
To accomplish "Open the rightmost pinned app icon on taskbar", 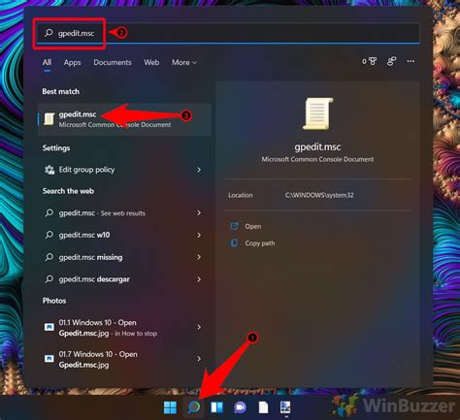I will (285, 407).
